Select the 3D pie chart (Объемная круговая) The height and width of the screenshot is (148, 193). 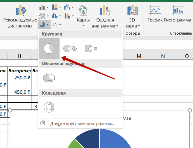click(49, 78)
